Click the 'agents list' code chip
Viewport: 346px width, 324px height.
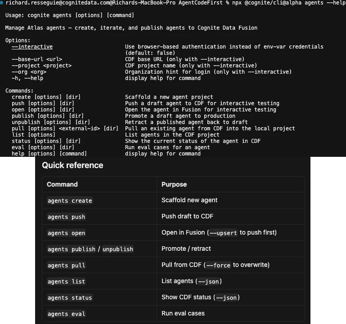point(67,281)
